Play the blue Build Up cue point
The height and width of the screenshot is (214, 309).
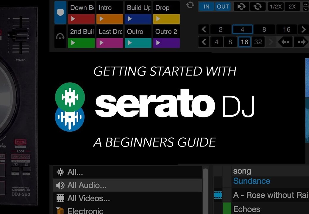(138, 19)
